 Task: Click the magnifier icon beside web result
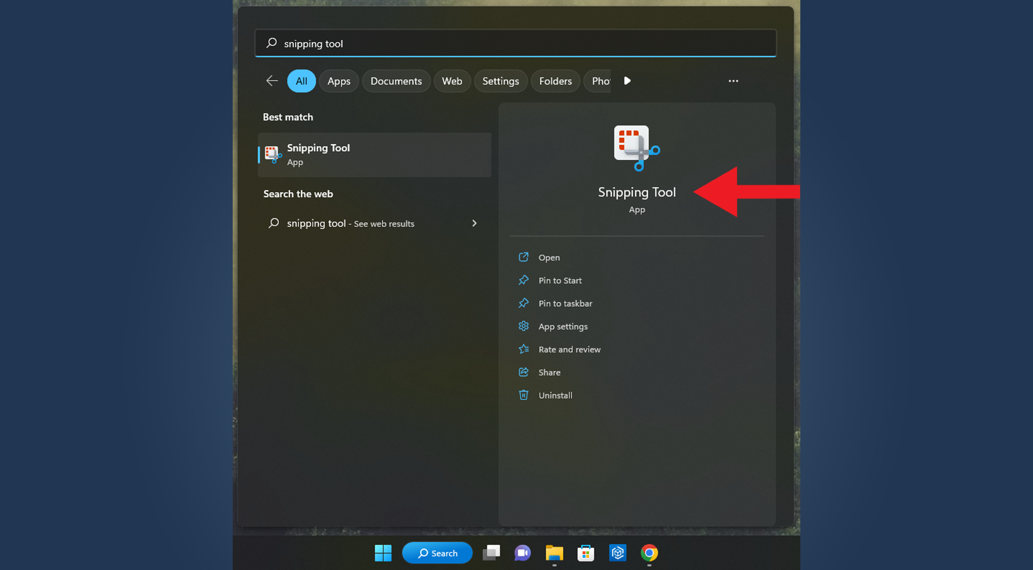[x=274, y=223]
